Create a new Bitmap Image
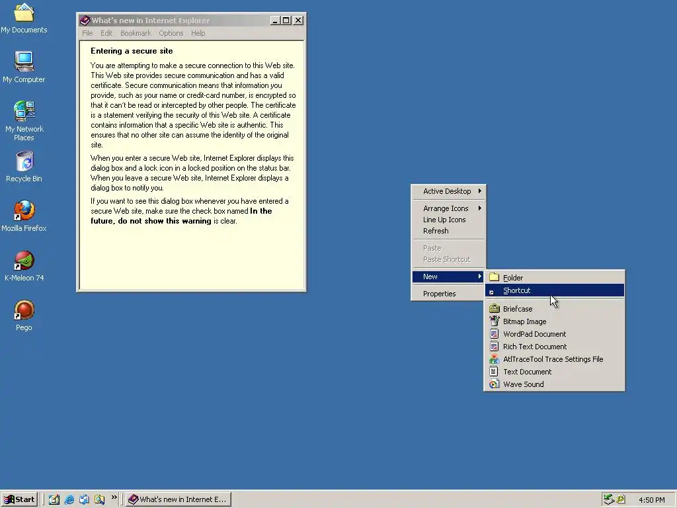This screenshot has height=508, width=677. (x=555, y=321)
